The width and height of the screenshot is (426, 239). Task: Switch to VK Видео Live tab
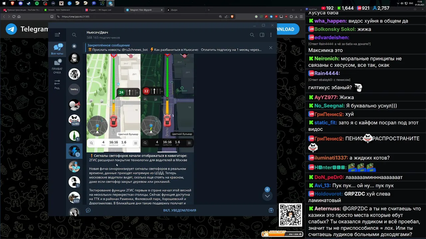click(x=103, y=10)
